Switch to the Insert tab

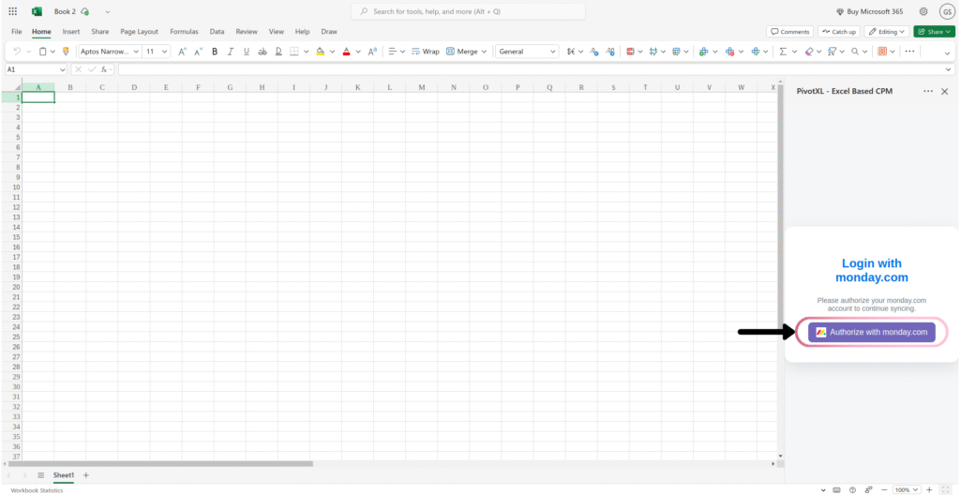71,31
